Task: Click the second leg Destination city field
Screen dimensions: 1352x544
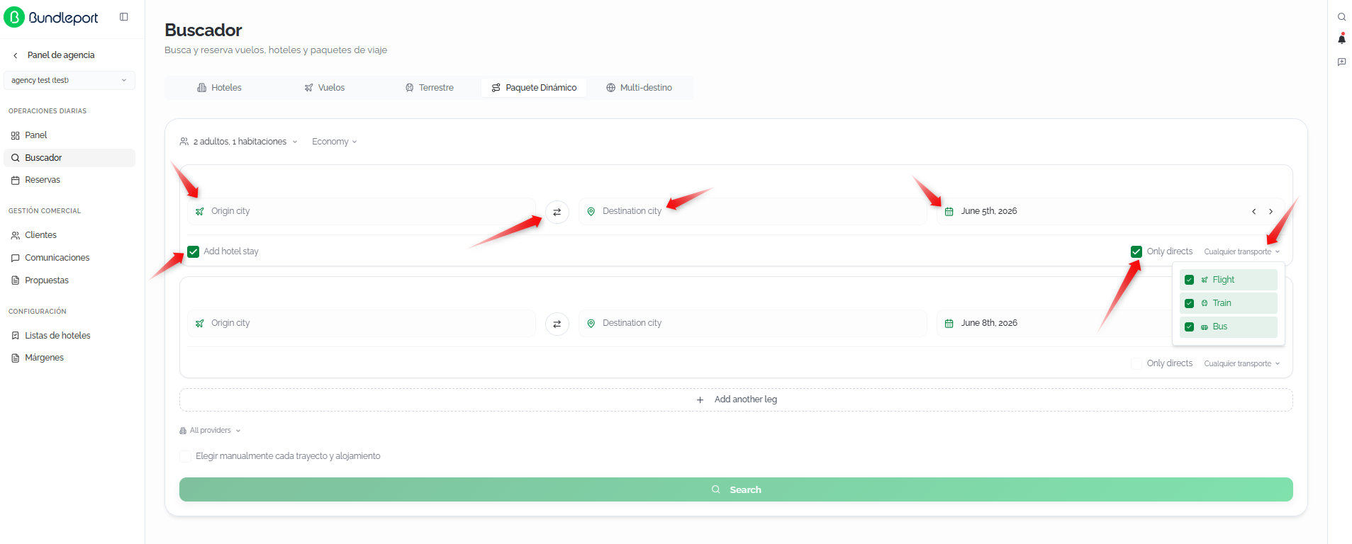Action: coord(753,323)
